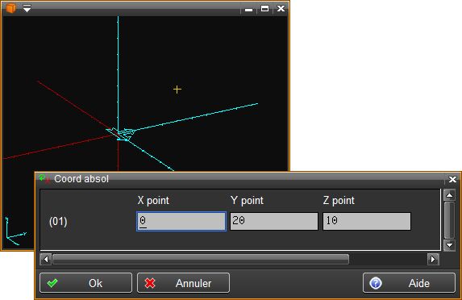
Task: Open help with the Aide button
Action: point(409,283)
